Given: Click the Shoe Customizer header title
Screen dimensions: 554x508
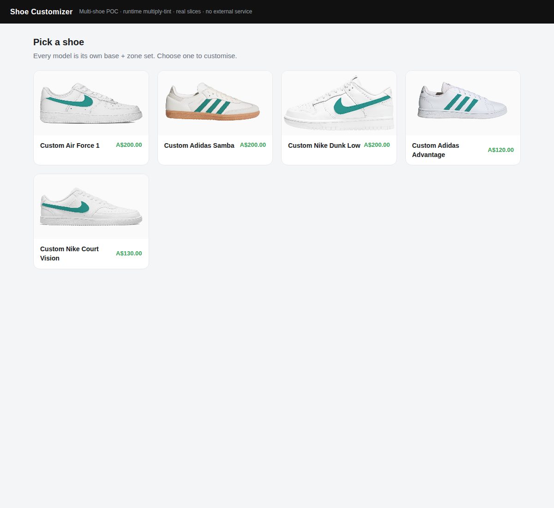Looking at the screenshot, I should coord(42,12).
